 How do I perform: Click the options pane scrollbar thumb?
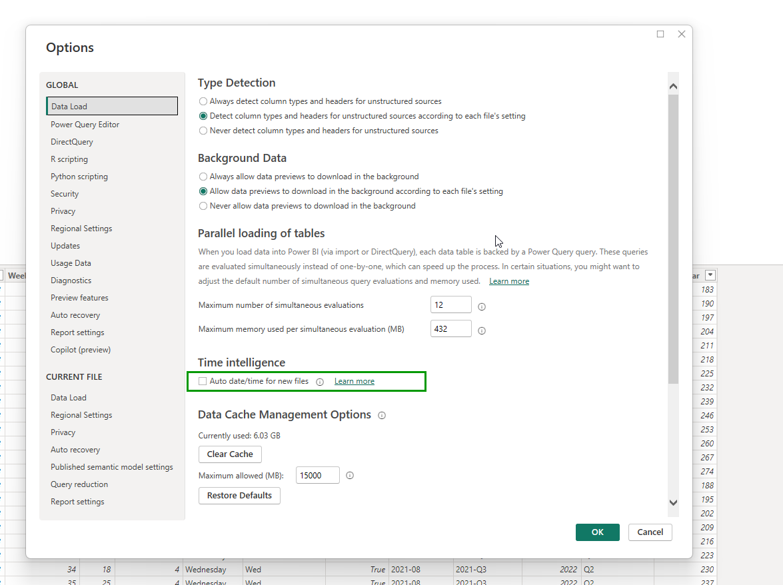click(673, 239)
